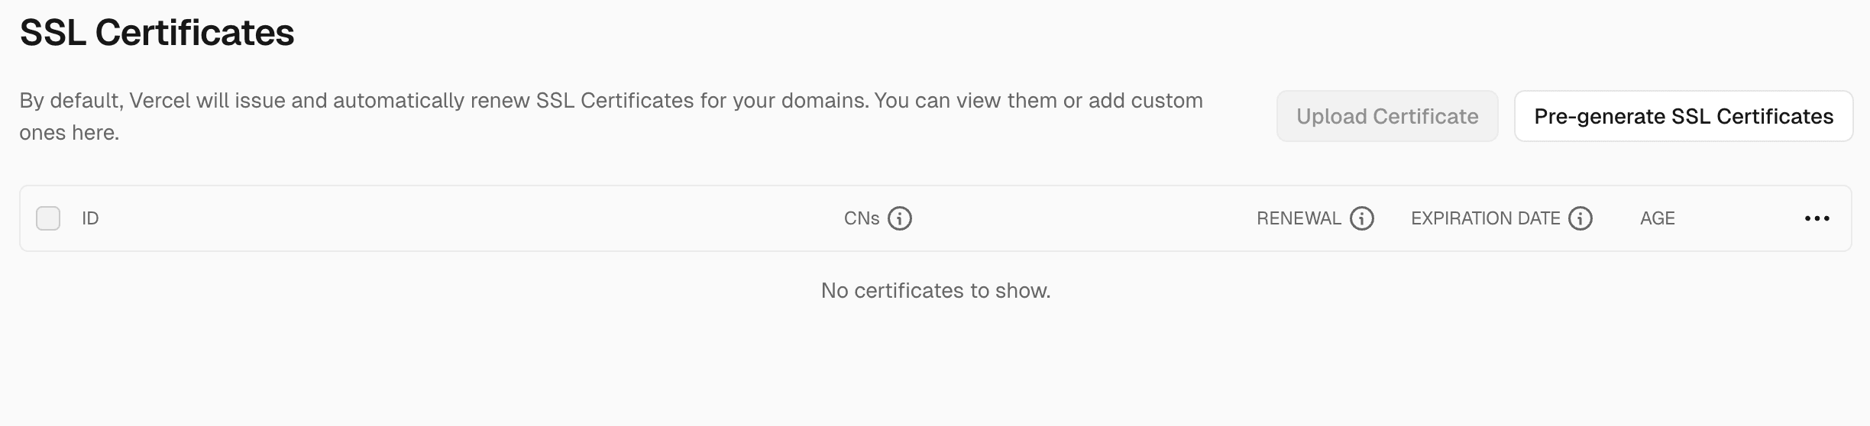Click the ID column header

(x=90, y=218)
